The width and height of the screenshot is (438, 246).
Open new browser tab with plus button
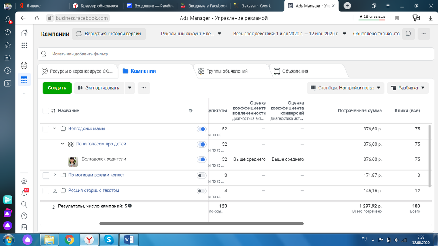[347, 5]
